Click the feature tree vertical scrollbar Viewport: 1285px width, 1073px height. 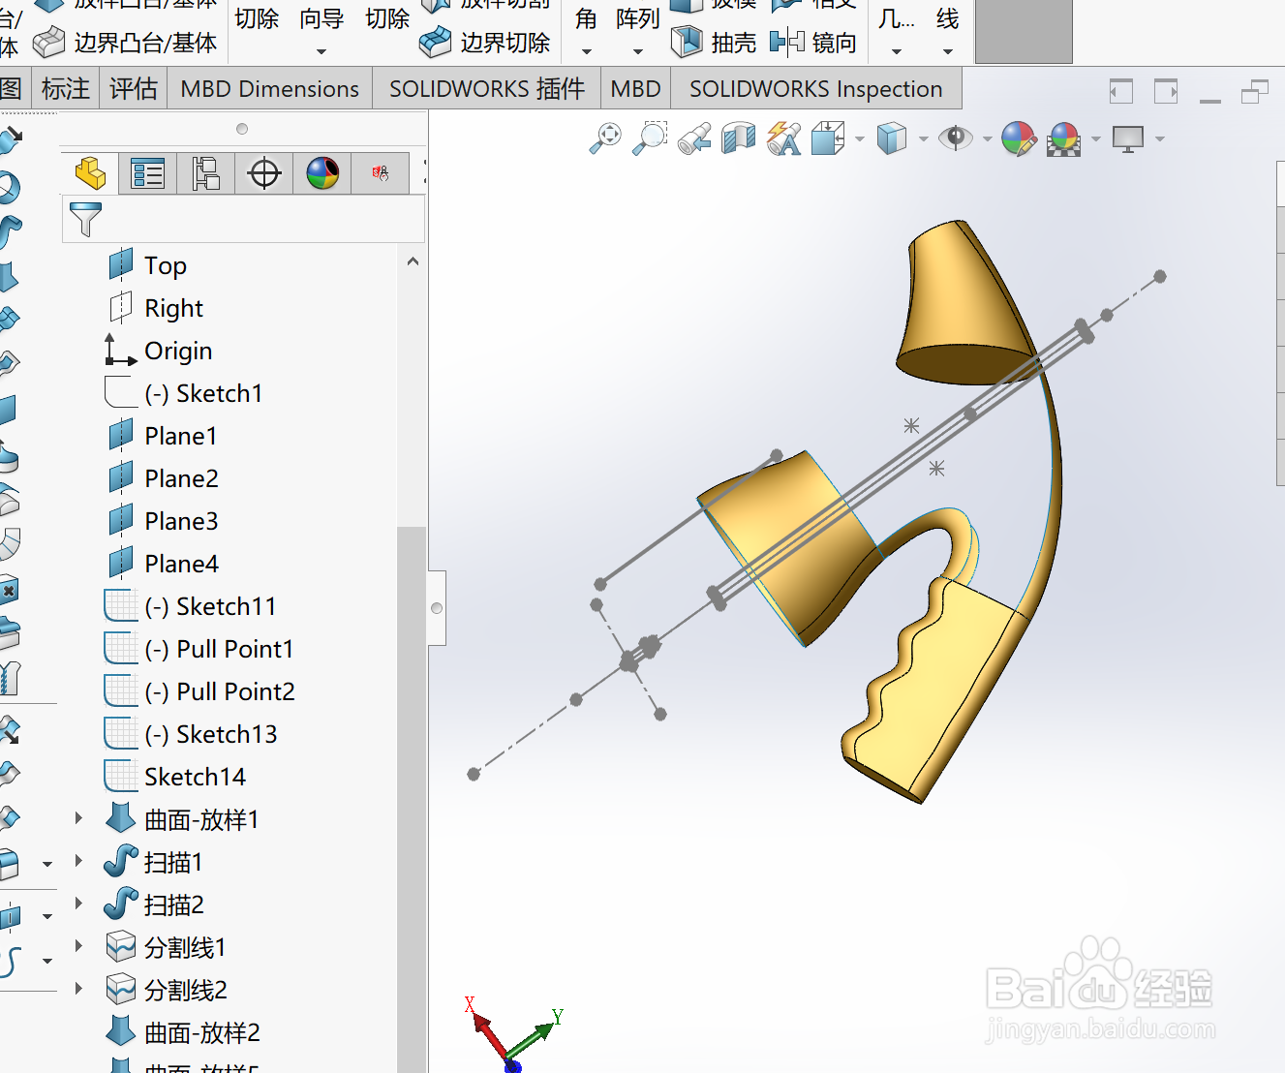412,799
